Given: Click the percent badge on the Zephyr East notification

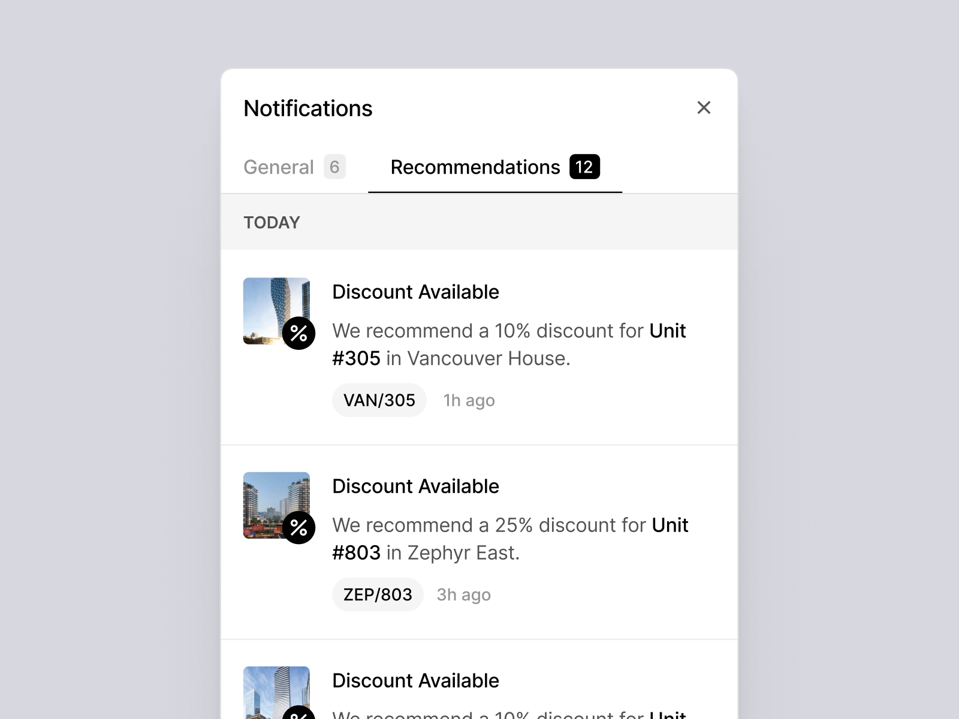Looking at the screenshot, I should tap(298, 528).
